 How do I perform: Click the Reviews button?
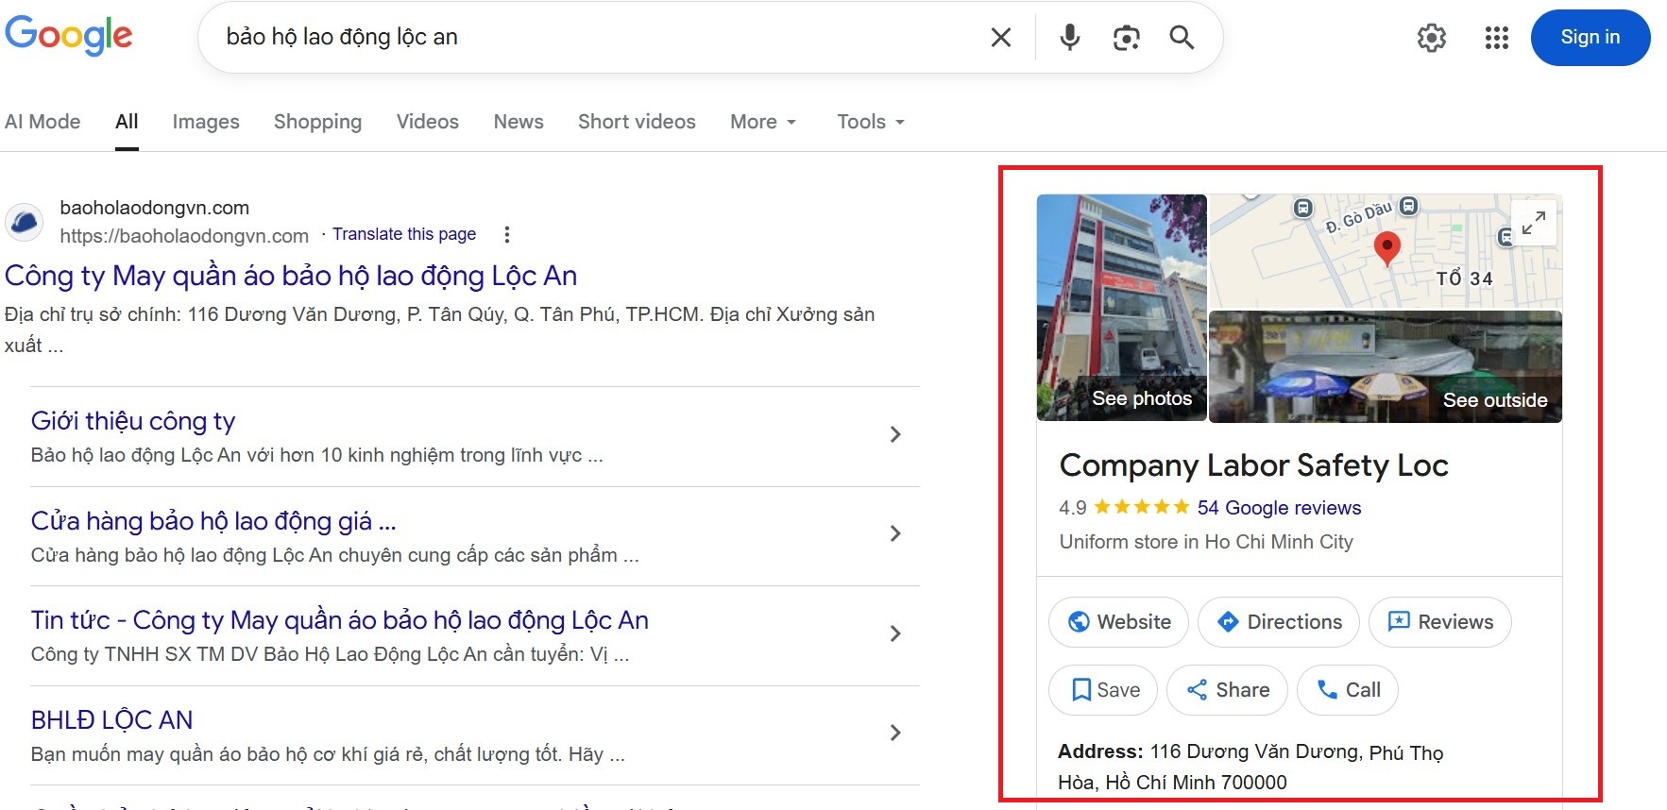point(1440,622)
